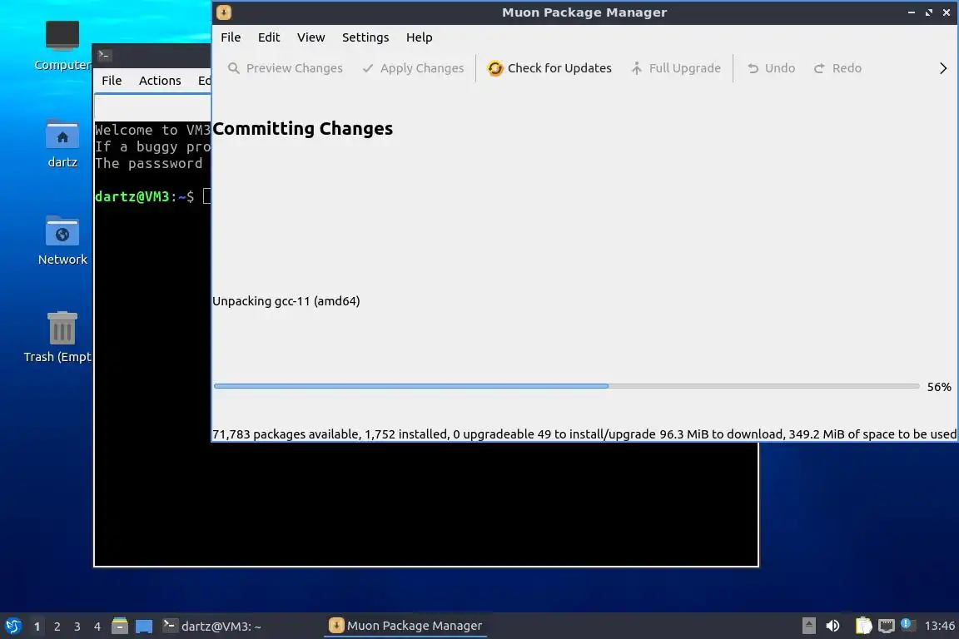Image resolution: width=959 pixels, height=639 pixels.
Task: Click the terminal window title icon
Action: [104, 55]
